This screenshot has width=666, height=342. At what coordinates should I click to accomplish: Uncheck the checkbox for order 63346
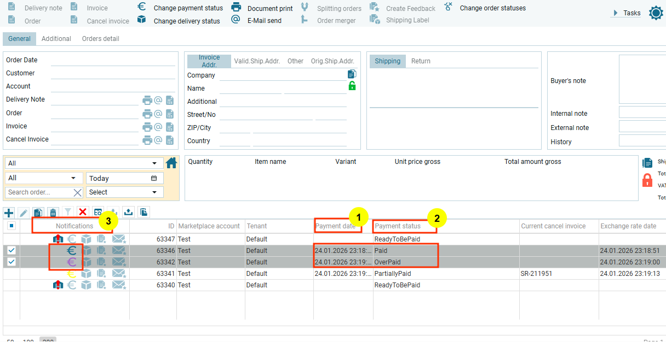12,251
